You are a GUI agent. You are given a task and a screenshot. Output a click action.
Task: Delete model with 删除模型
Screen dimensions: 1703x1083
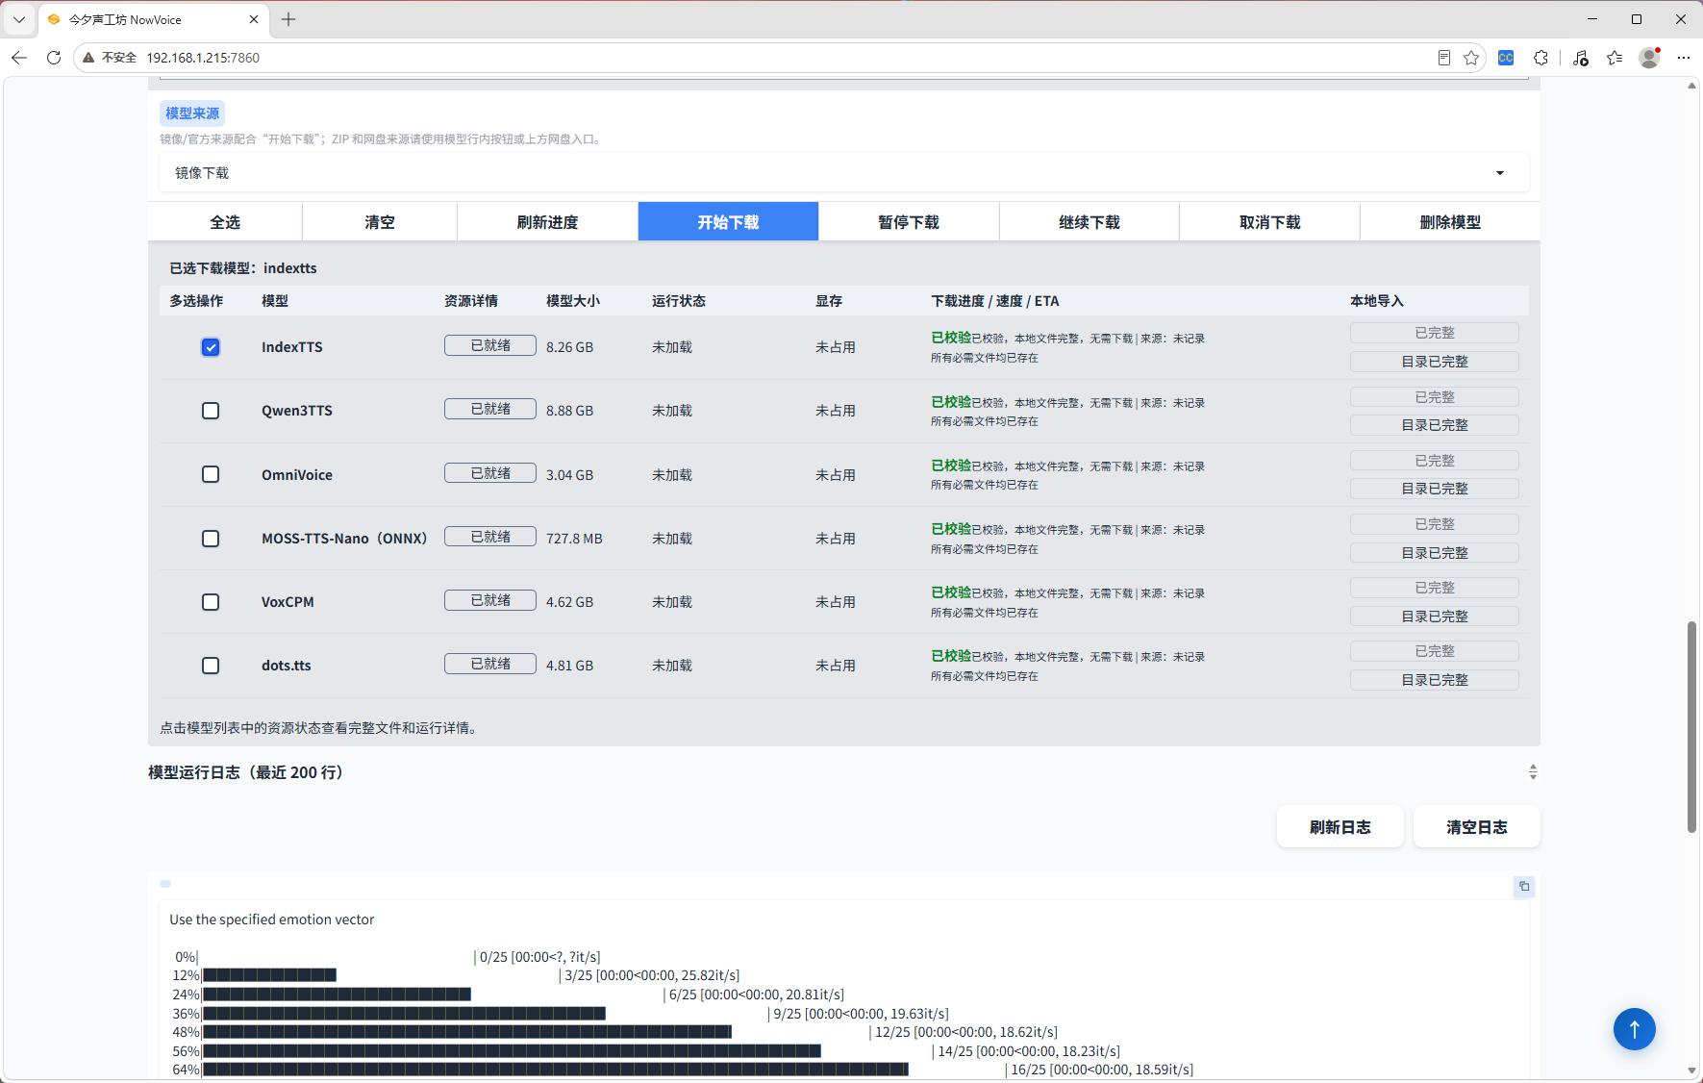[1450, 222]
